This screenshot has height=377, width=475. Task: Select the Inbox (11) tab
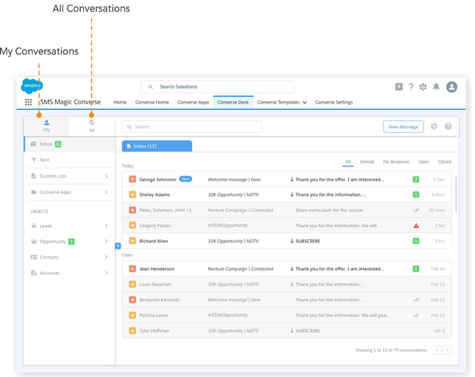[157, 146]
